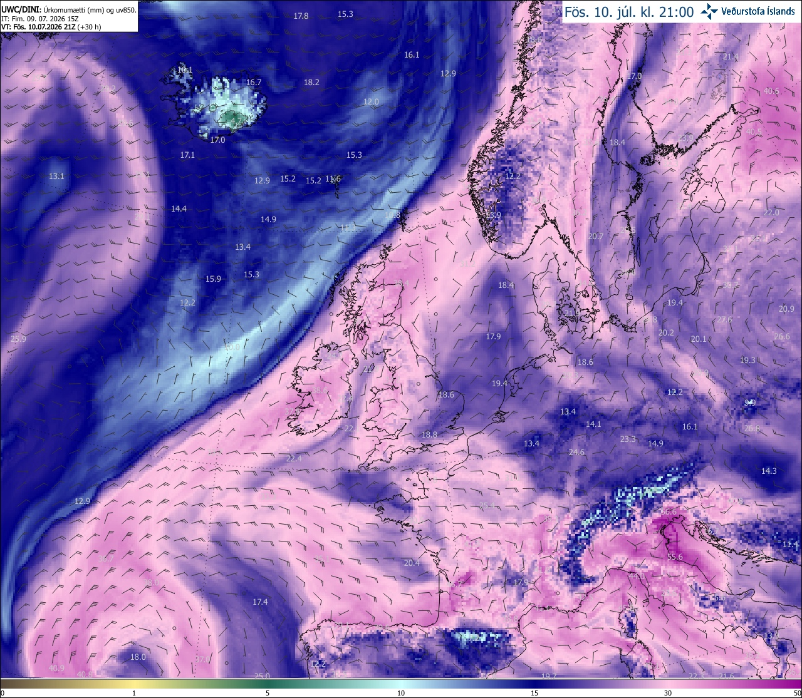Click the dark blue shade at legend mark 15

coord(534,683)
